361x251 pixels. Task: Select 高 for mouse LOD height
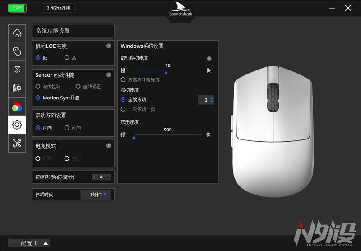[67, 57]
